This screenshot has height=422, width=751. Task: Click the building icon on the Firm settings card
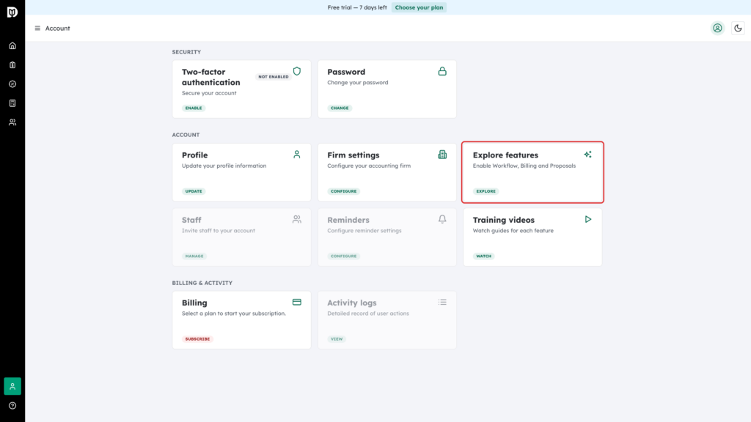click(442, 155)
